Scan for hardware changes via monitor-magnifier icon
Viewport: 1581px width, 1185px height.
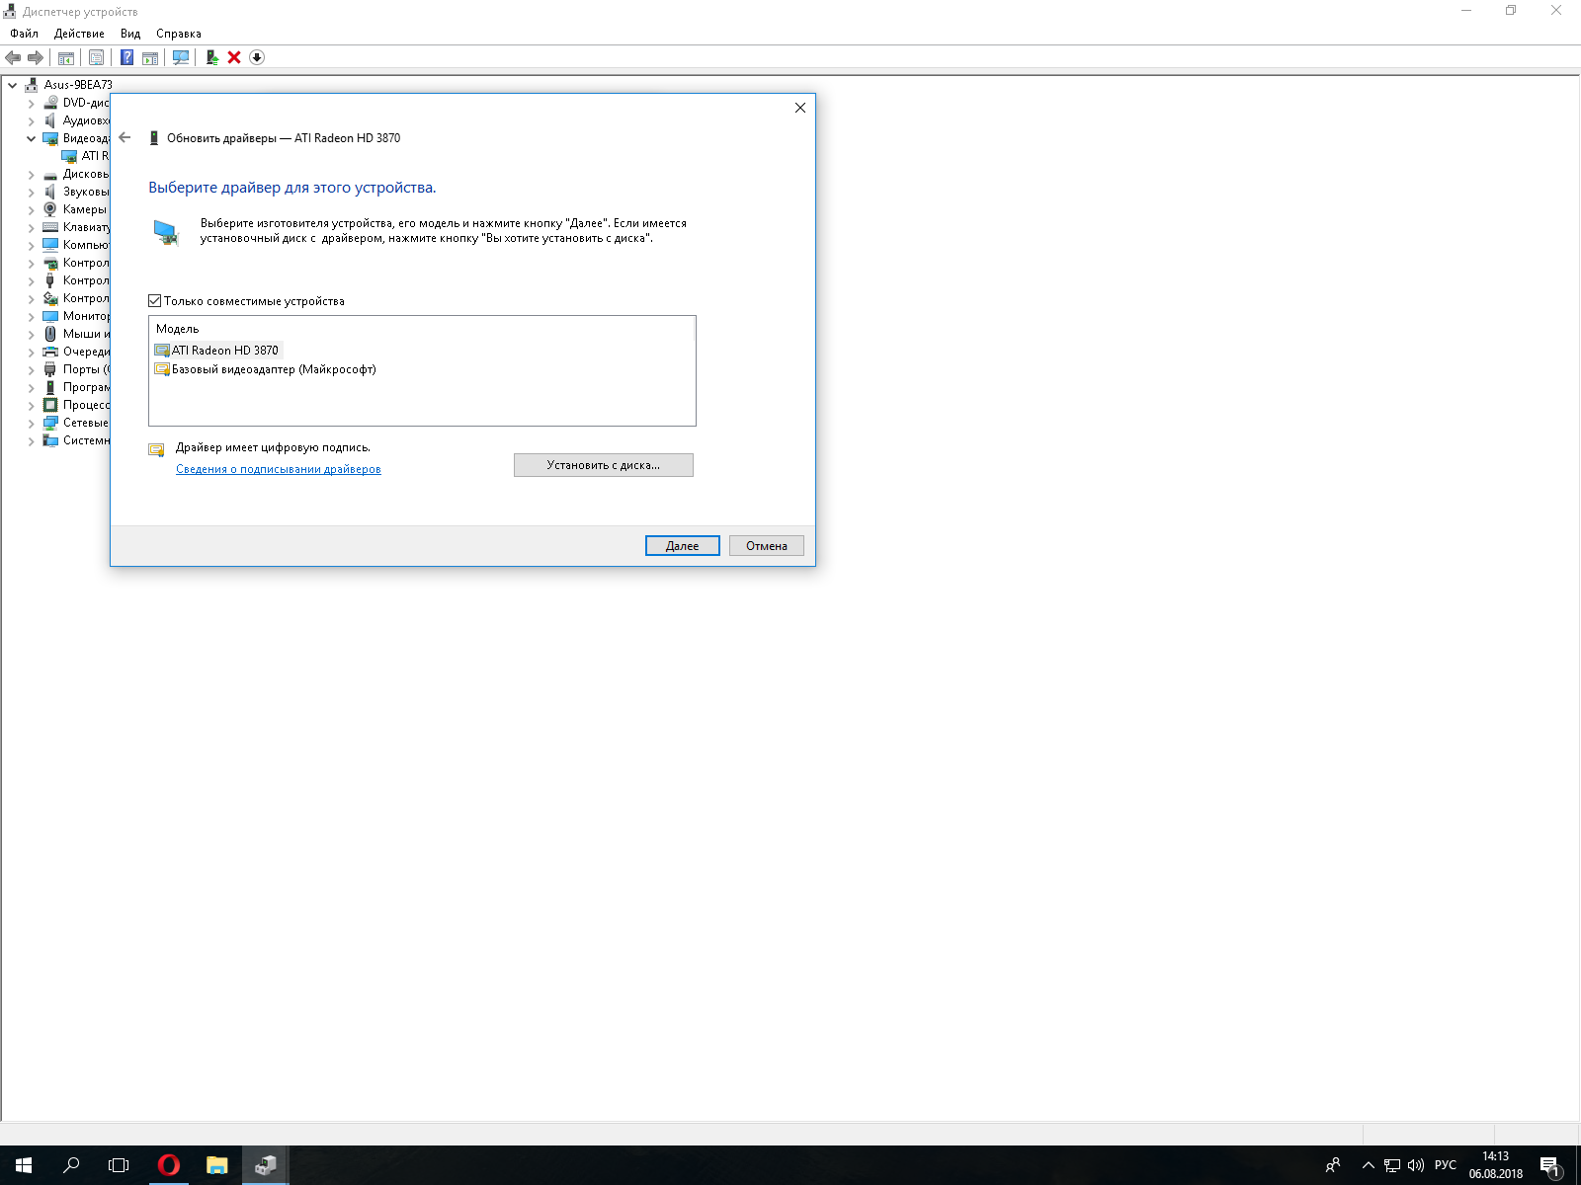(x=181, y=57)
